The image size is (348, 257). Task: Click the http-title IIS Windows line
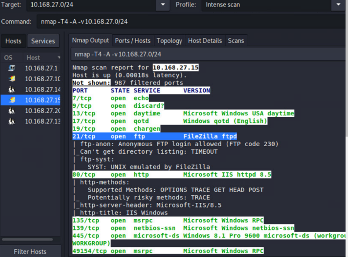[120, 213]
